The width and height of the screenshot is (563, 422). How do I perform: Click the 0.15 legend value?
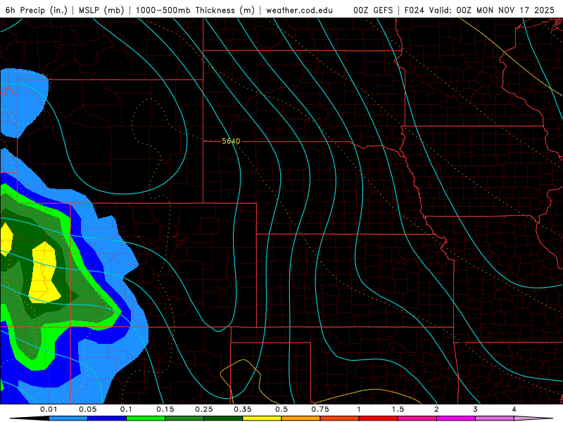pyautogui.click(x=165, y=409)
